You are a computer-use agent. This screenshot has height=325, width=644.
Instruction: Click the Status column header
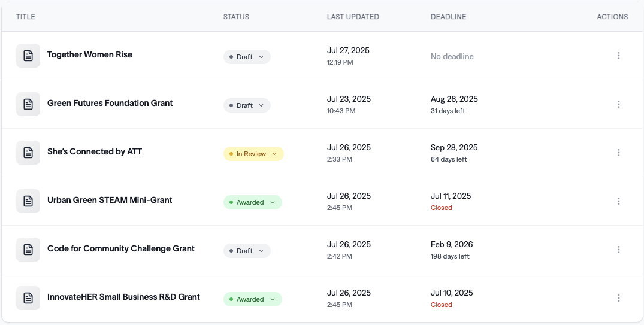pos(236,17)
